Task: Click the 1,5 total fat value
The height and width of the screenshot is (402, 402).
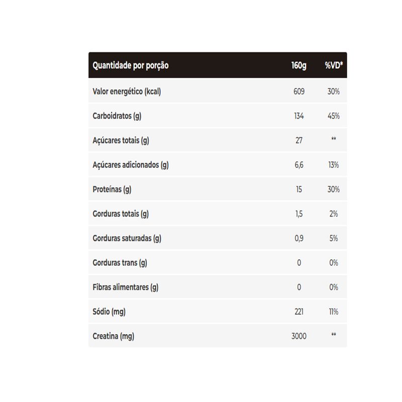Action: coord(299,214)
